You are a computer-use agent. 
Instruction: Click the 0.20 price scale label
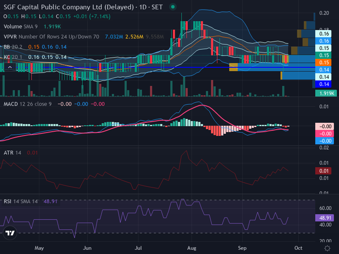coord(324,13)
